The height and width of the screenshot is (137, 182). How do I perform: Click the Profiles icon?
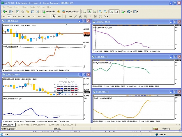pyautogui.click(x=10, y=11)
